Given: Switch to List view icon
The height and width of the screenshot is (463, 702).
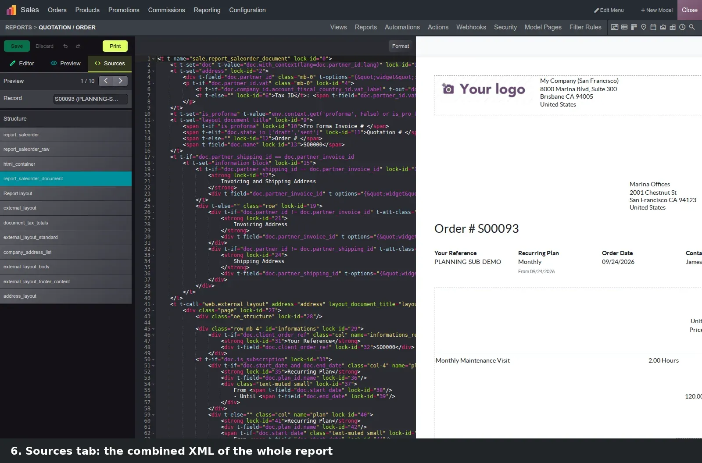Looking at the screenshot, I should (624, 27).
